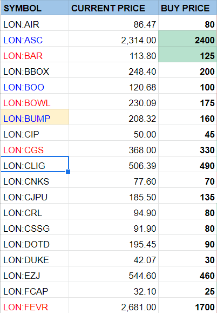Select the LON:CGS cell
The width and height of the screenshot is (217, 313).
(x=35, y=148)
